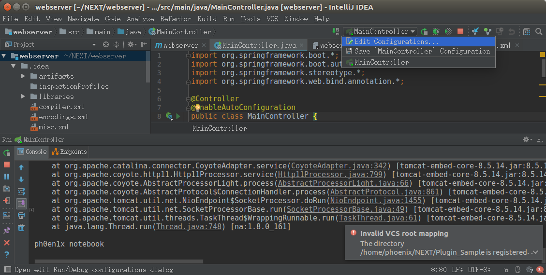Click the intention lightbulb on line 7
Viewport: 546px width, 275px height.
[197, 107]
